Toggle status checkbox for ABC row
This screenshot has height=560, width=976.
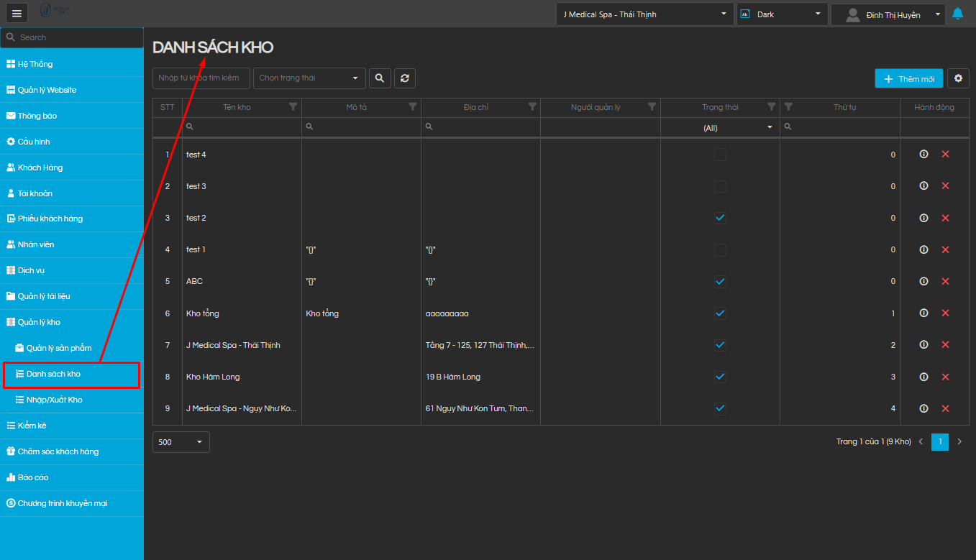720,281
